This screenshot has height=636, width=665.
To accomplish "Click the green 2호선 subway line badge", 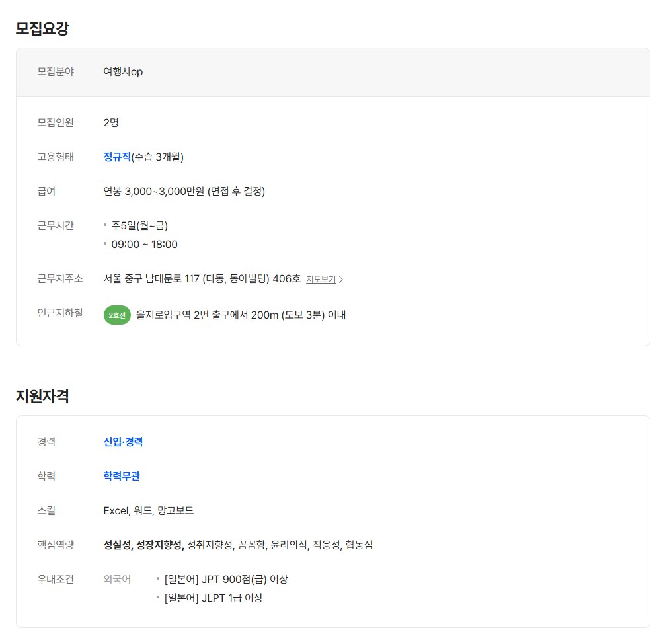I will pos(117,315).
